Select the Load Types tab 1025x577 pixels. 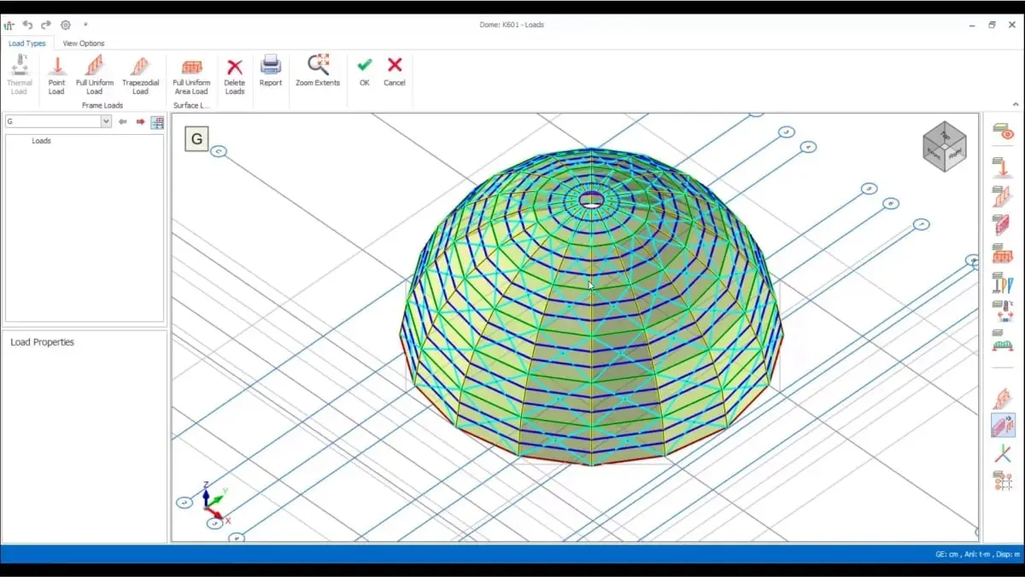pos(27,44)
